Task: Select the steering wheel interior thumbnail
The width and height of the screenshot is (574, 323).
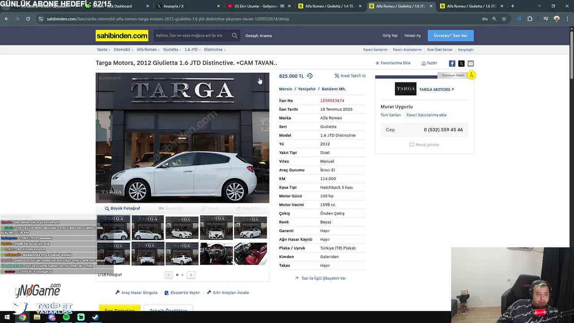Action: pos(216,254)
